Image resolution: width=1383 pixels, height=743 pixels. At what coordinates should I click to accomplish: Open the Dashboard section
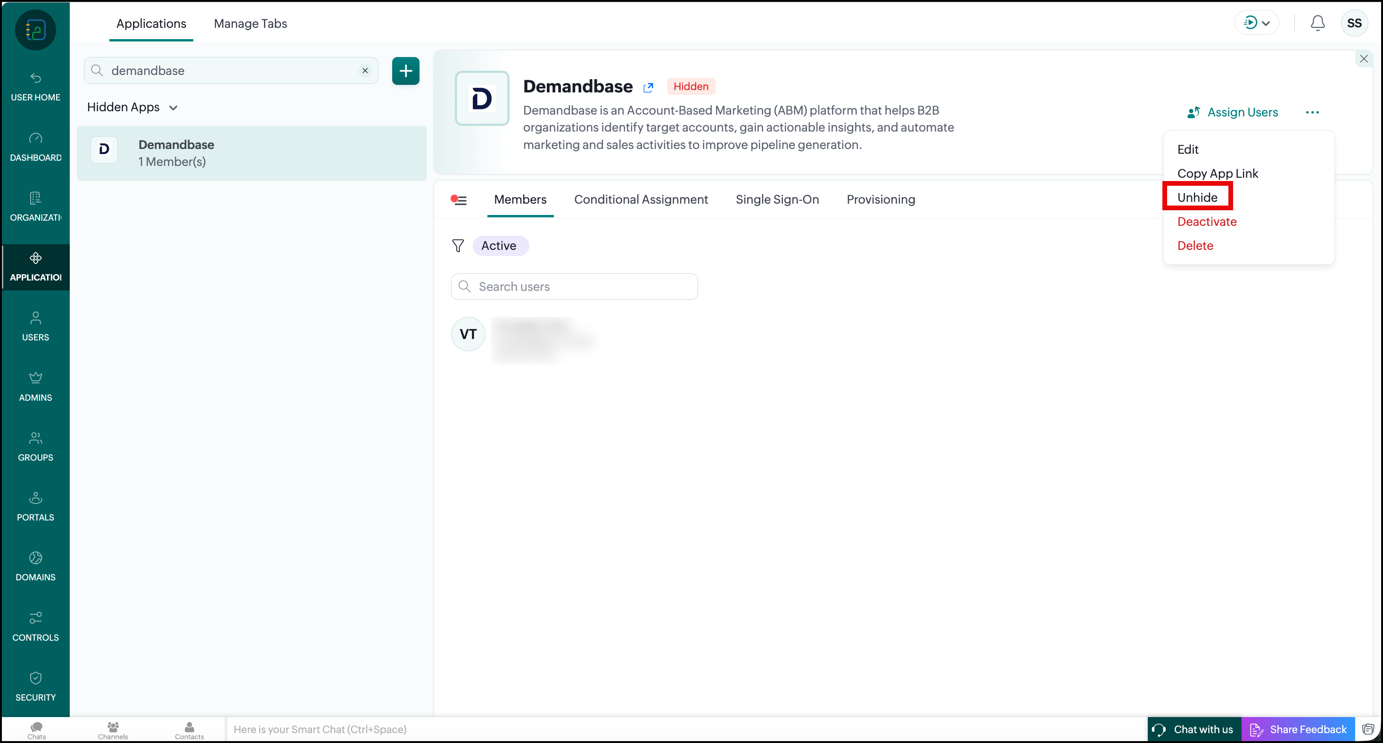pos(35,147)
